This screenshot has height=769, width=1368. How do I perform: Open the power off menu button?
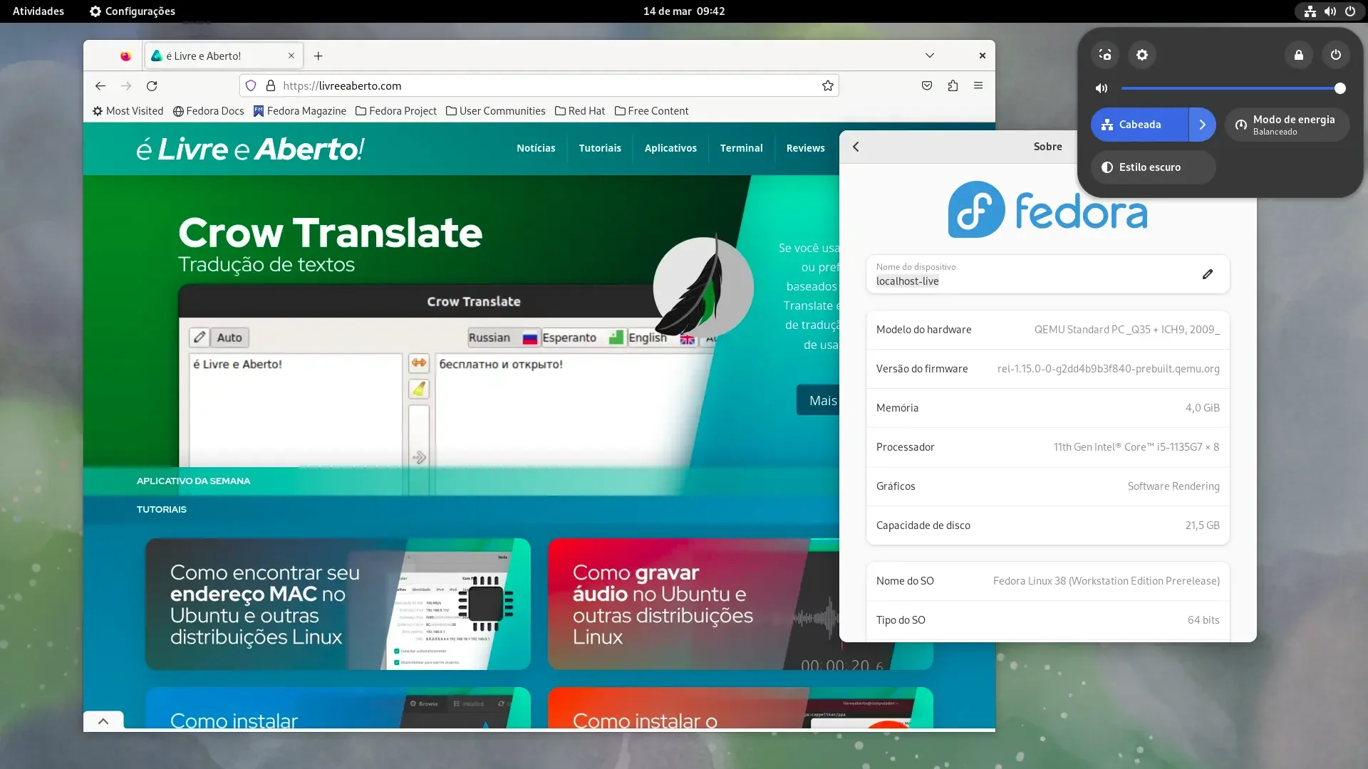coord(1336,55)
